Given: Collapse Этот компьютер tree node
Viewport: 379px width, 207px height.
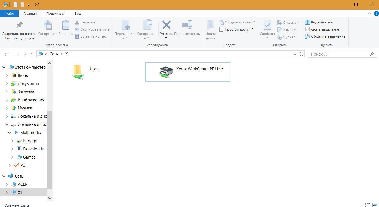Looking at the screenshot, I should pos(4,67).
